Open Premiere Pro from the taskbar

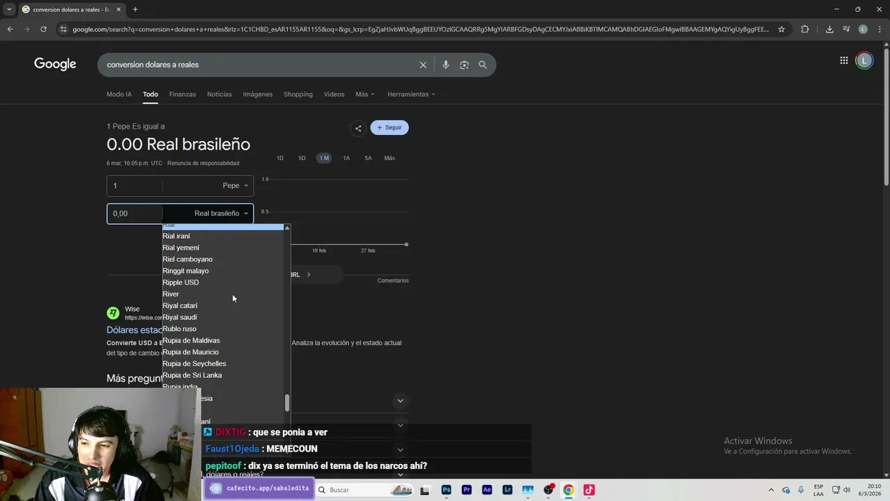point(467,490)
